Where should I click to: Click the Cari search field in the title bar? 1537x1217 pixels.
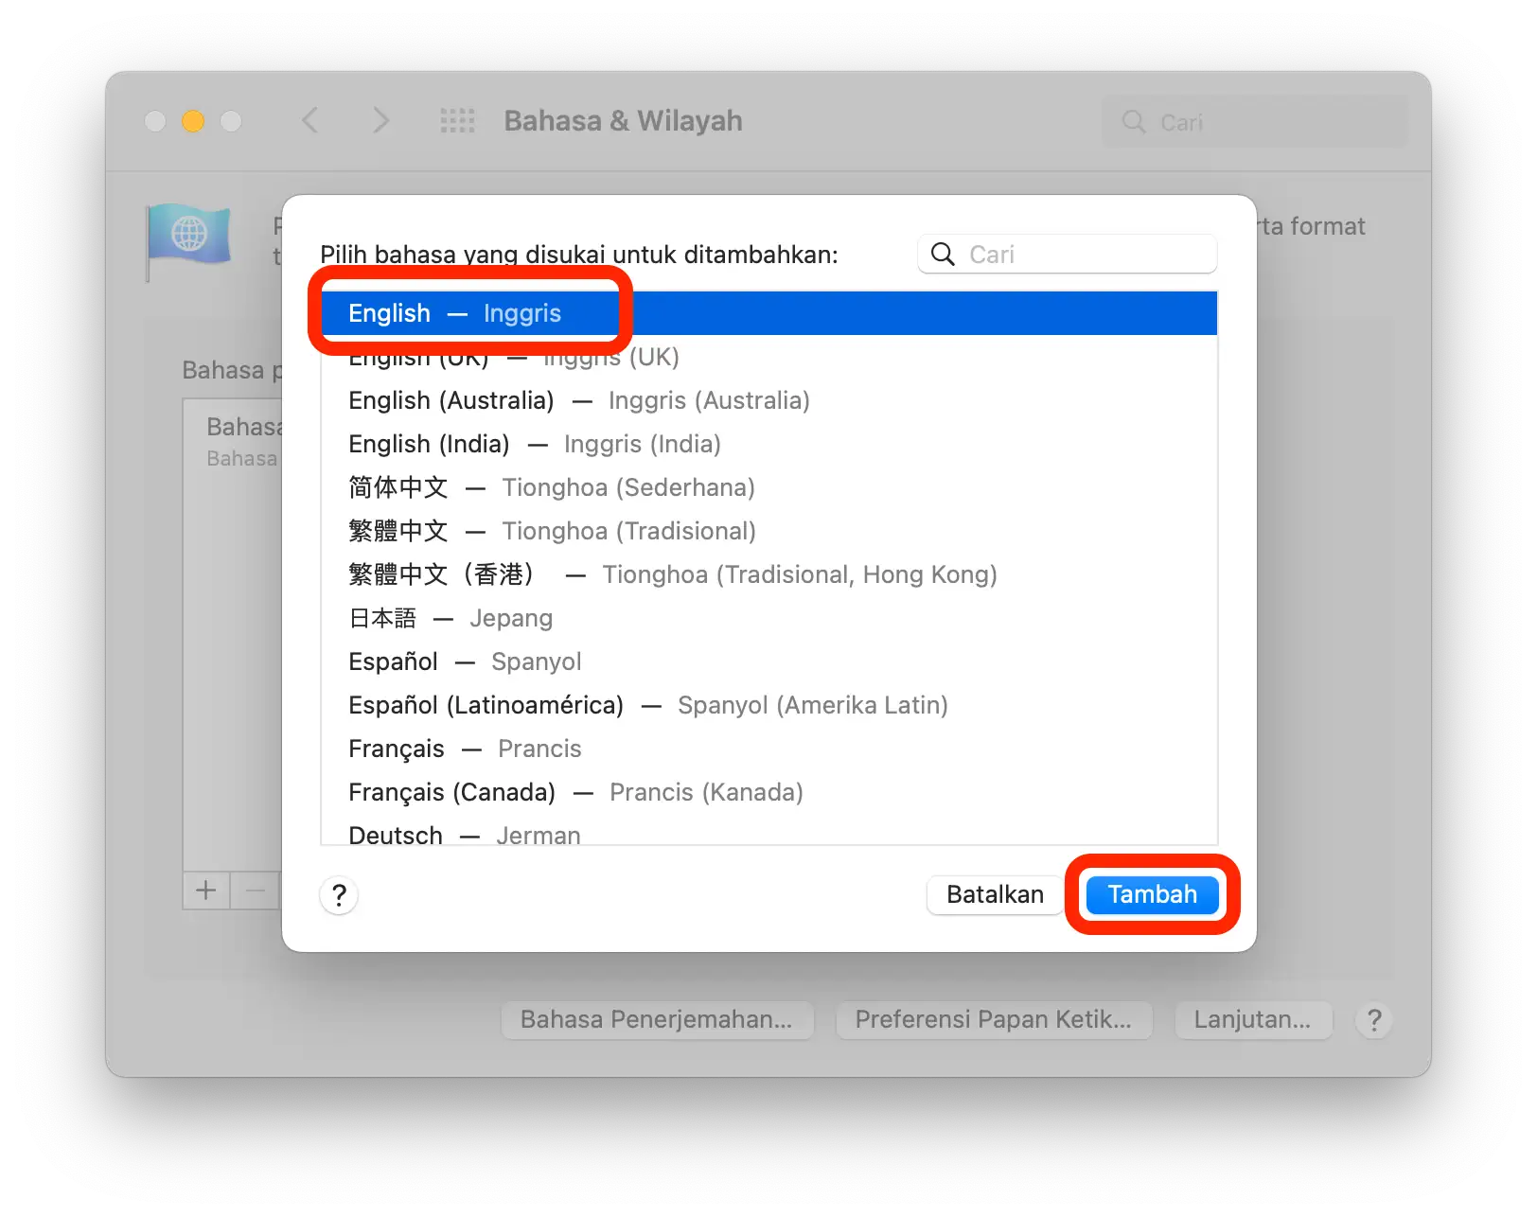(x=1254, y=121)
